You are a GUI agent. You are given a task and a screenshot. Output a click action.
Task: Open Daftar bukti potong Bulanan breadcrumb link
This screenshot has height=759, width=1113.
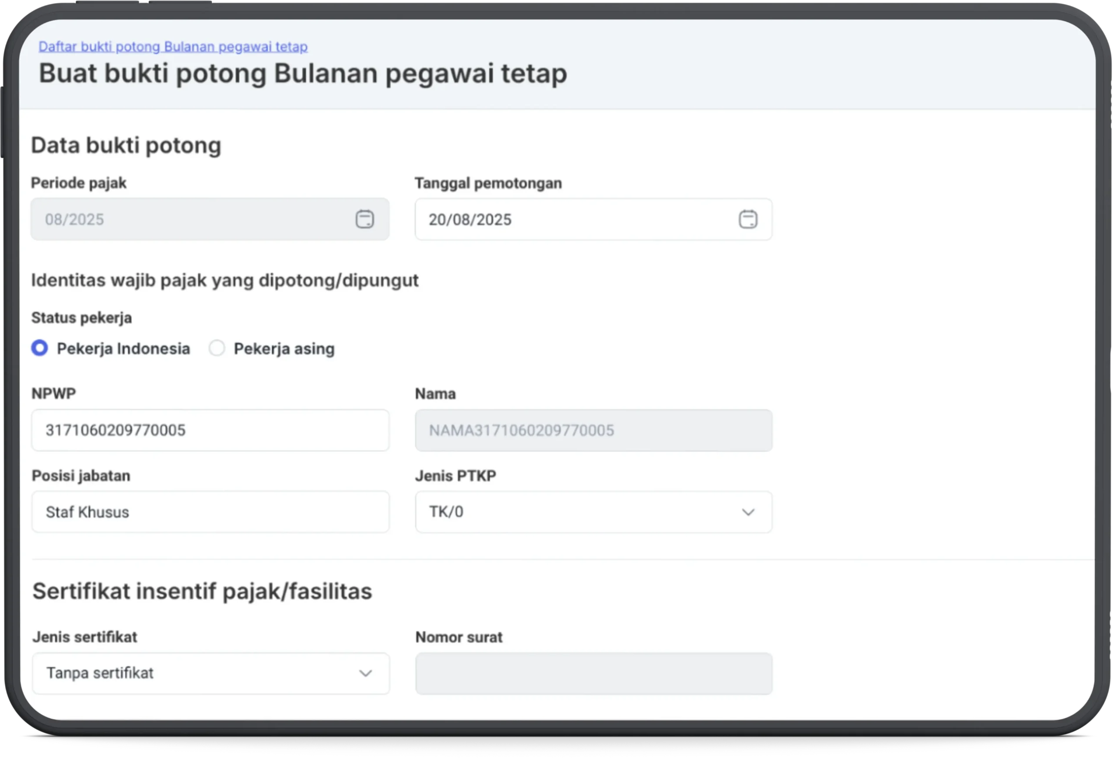coord(173,46)
